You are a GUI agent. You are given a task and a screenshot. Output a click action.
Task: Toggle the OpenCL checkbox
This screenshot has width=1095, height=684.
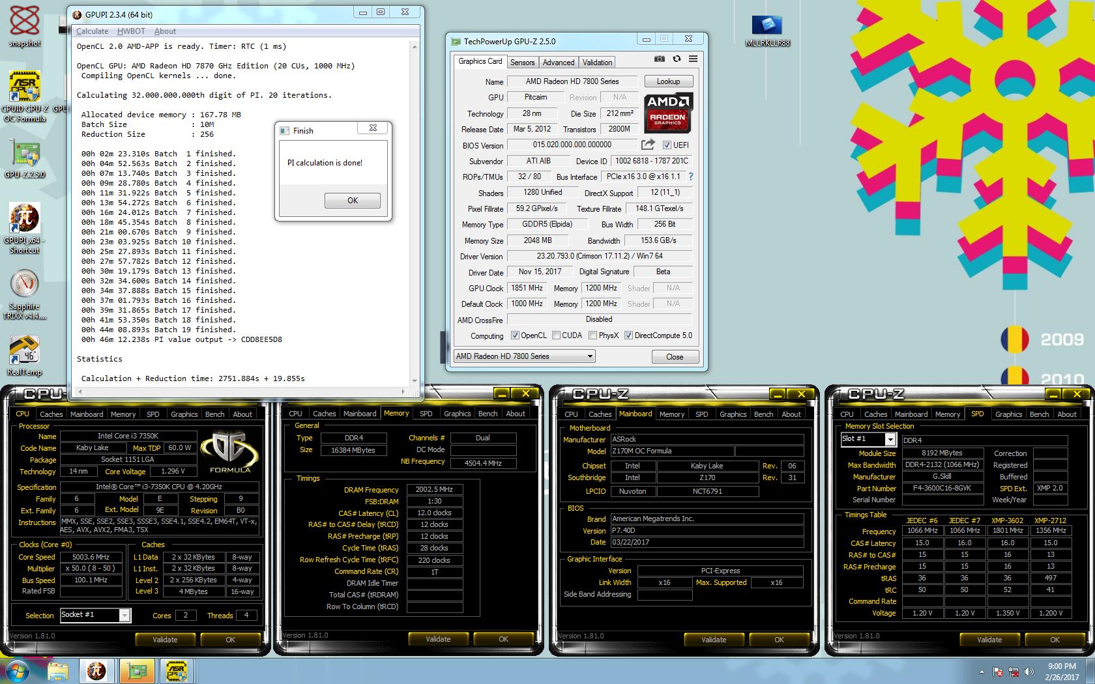[x=515, y=335]
